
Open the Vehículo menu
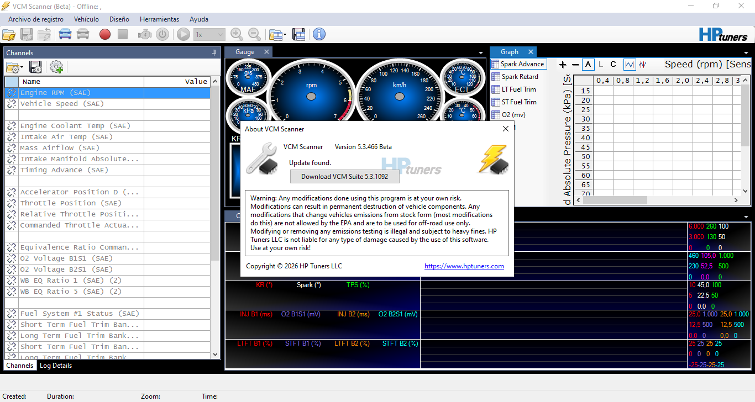[x=86, y=19]
